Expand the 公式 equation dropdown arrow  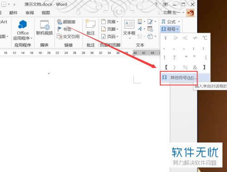179,22
